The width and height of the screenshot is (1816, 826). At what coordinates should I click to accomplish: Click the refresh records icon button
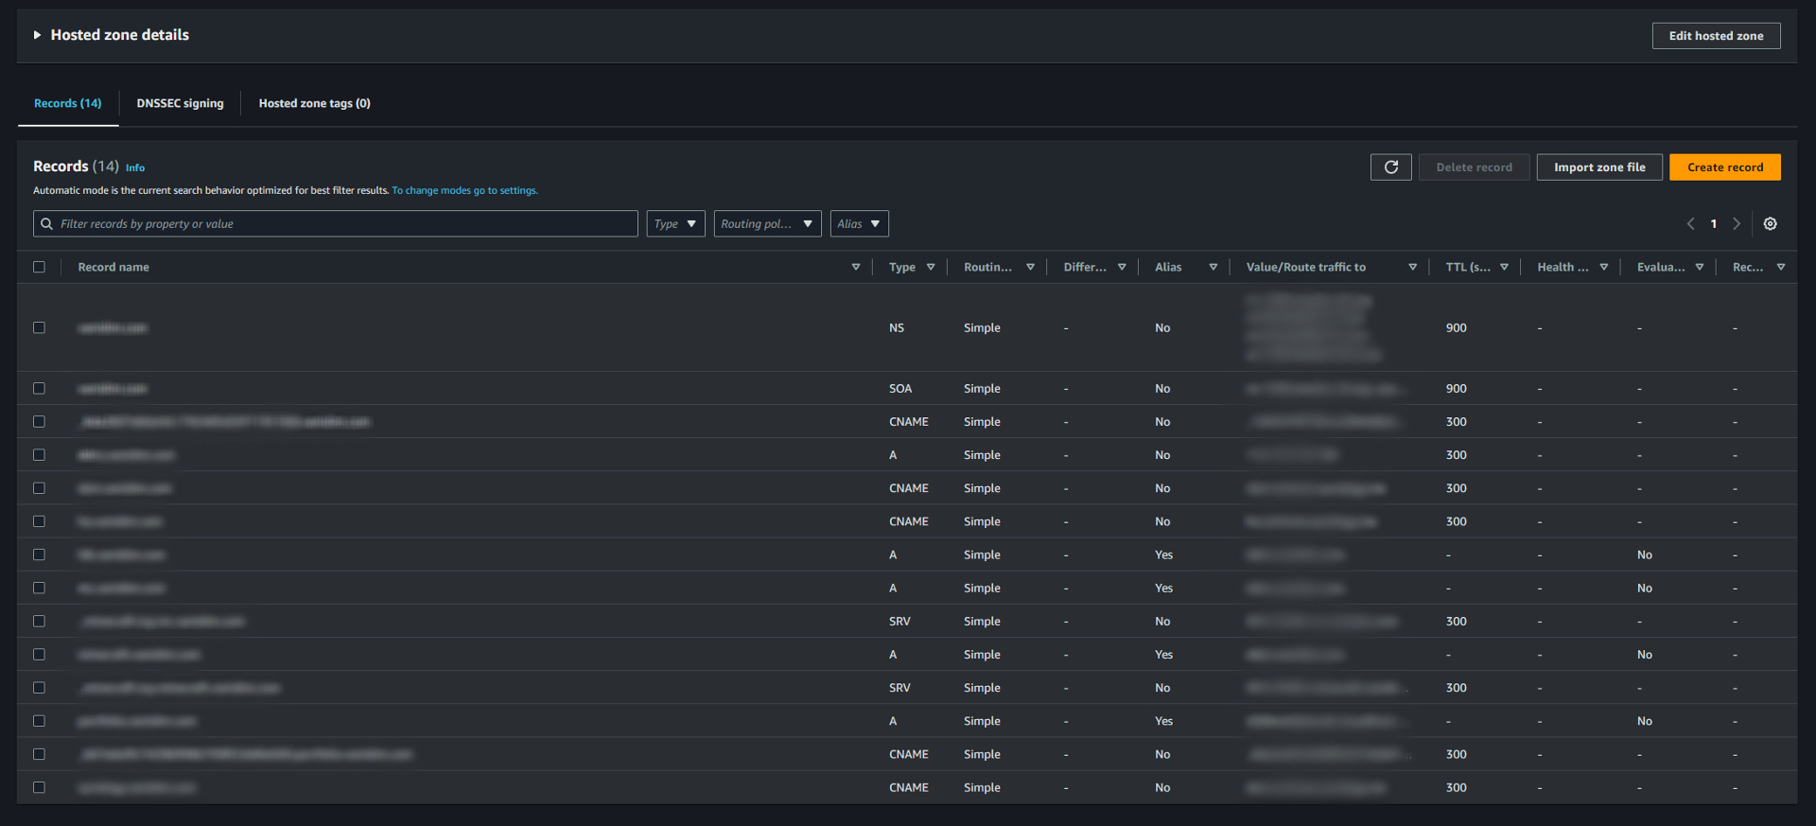[x=1390, y=167]
